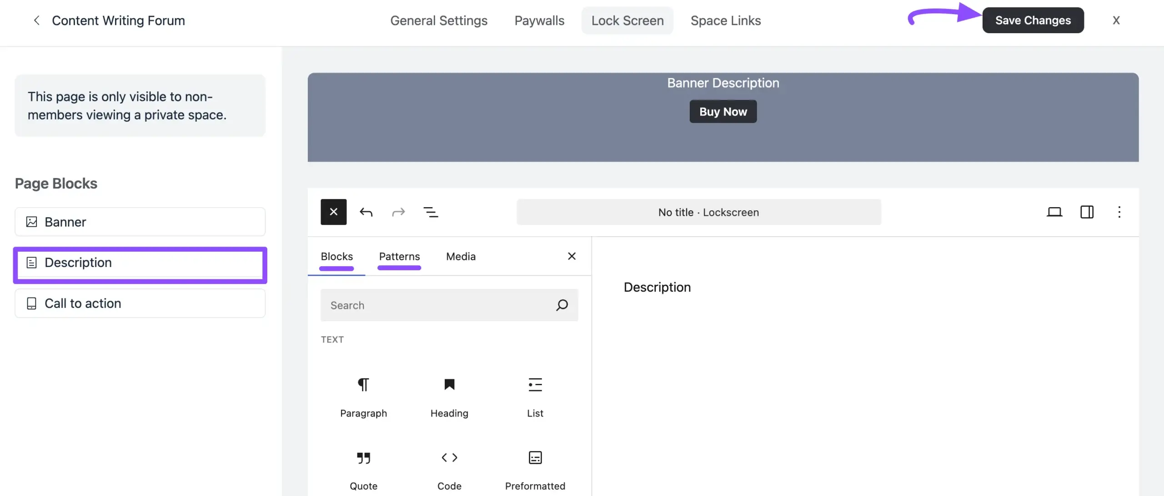This screenshot has width=1164, height=496.
Task: Click the undo arrow icon
Action: [366, 212]
